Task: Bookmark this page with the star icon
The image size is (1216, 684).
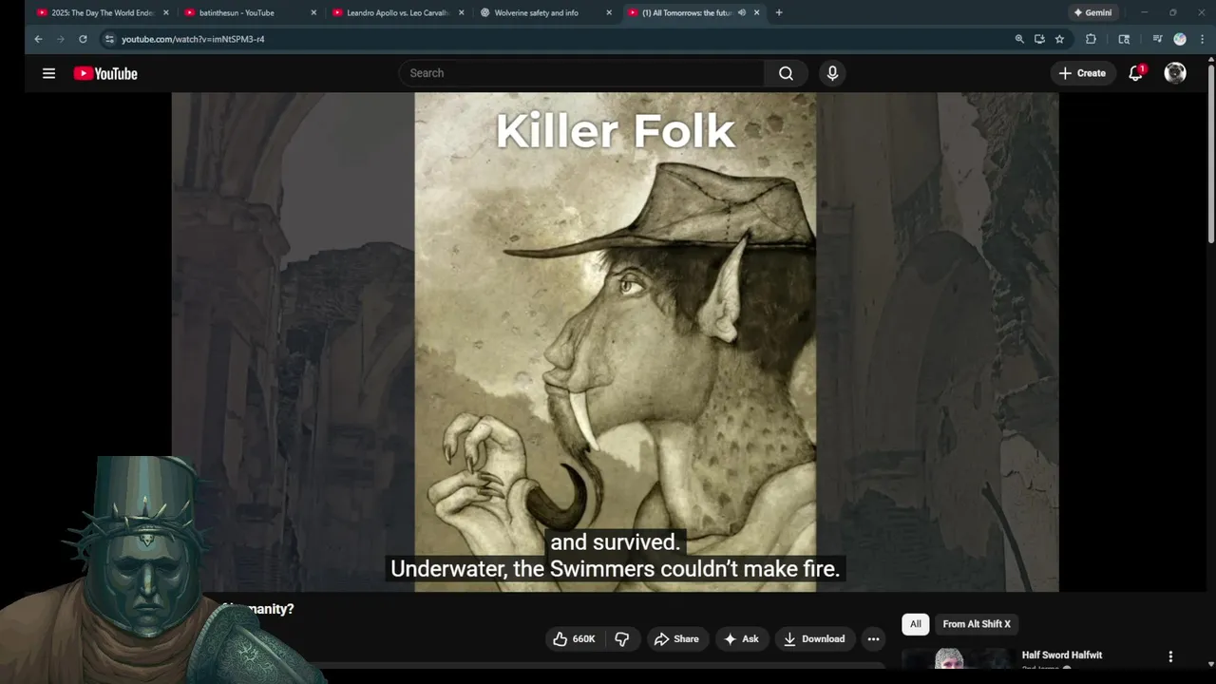Action: tap(1059, 39)
